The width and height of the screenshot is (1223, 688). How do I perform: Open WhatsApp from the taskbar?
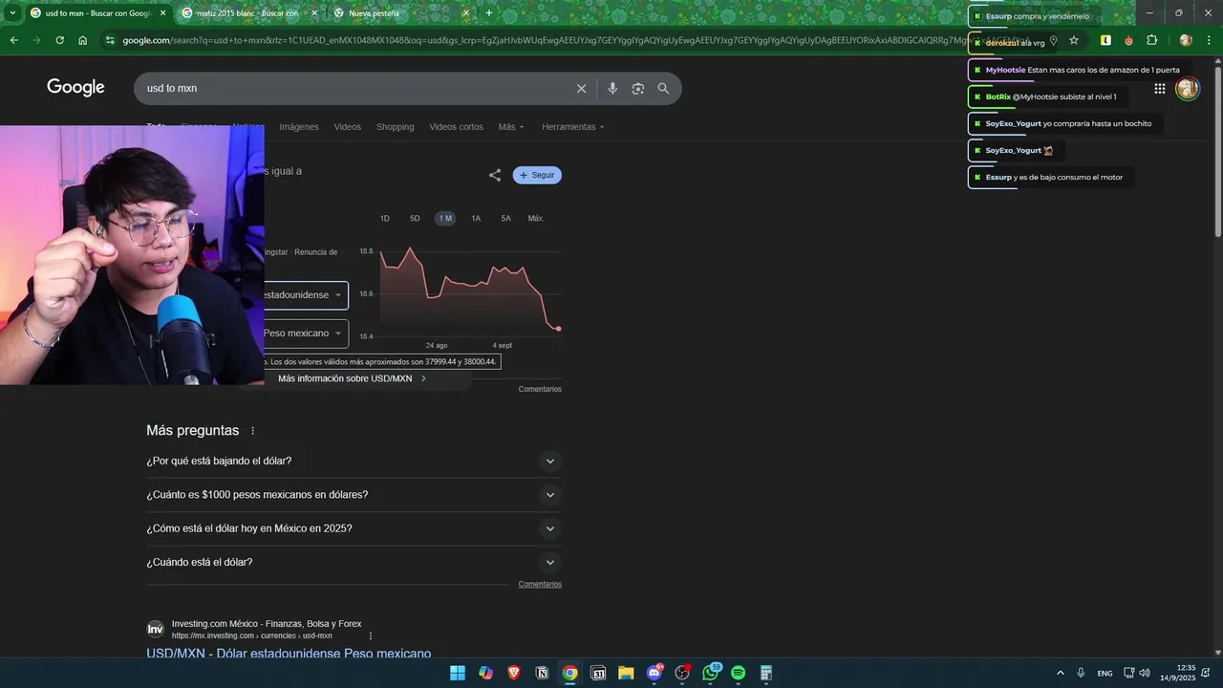(x=710, y=673)
